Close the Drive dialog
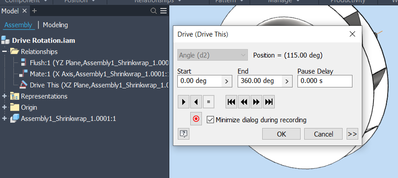The image size is (398, 178). click(352, 34)
